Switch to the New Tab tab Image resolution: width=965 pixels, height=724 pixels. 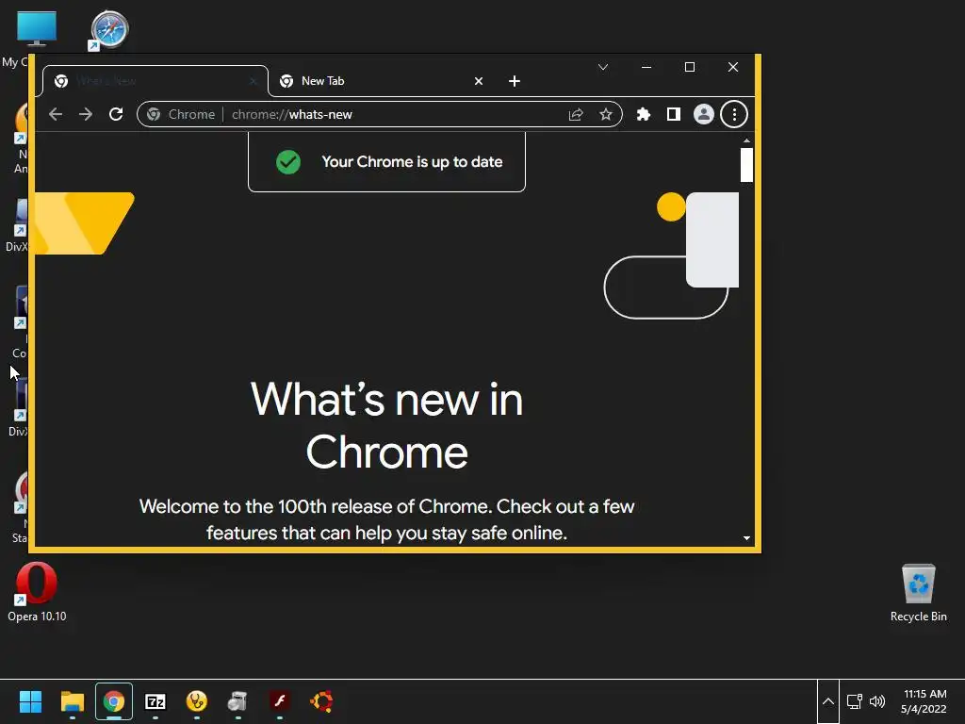[x=382, y=81]
